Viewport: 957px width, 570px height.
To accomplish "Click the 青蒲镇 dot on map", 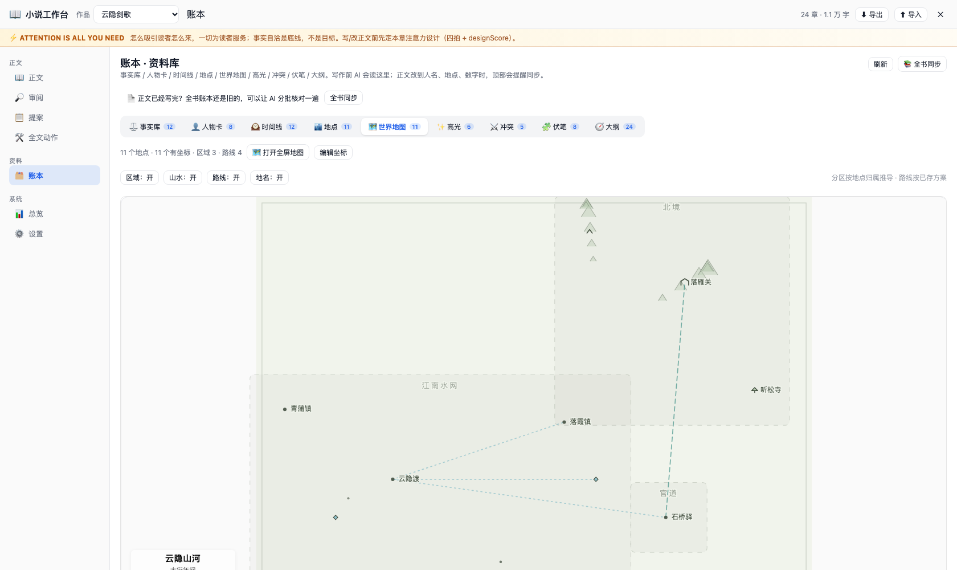I will (x=285, y=409).
